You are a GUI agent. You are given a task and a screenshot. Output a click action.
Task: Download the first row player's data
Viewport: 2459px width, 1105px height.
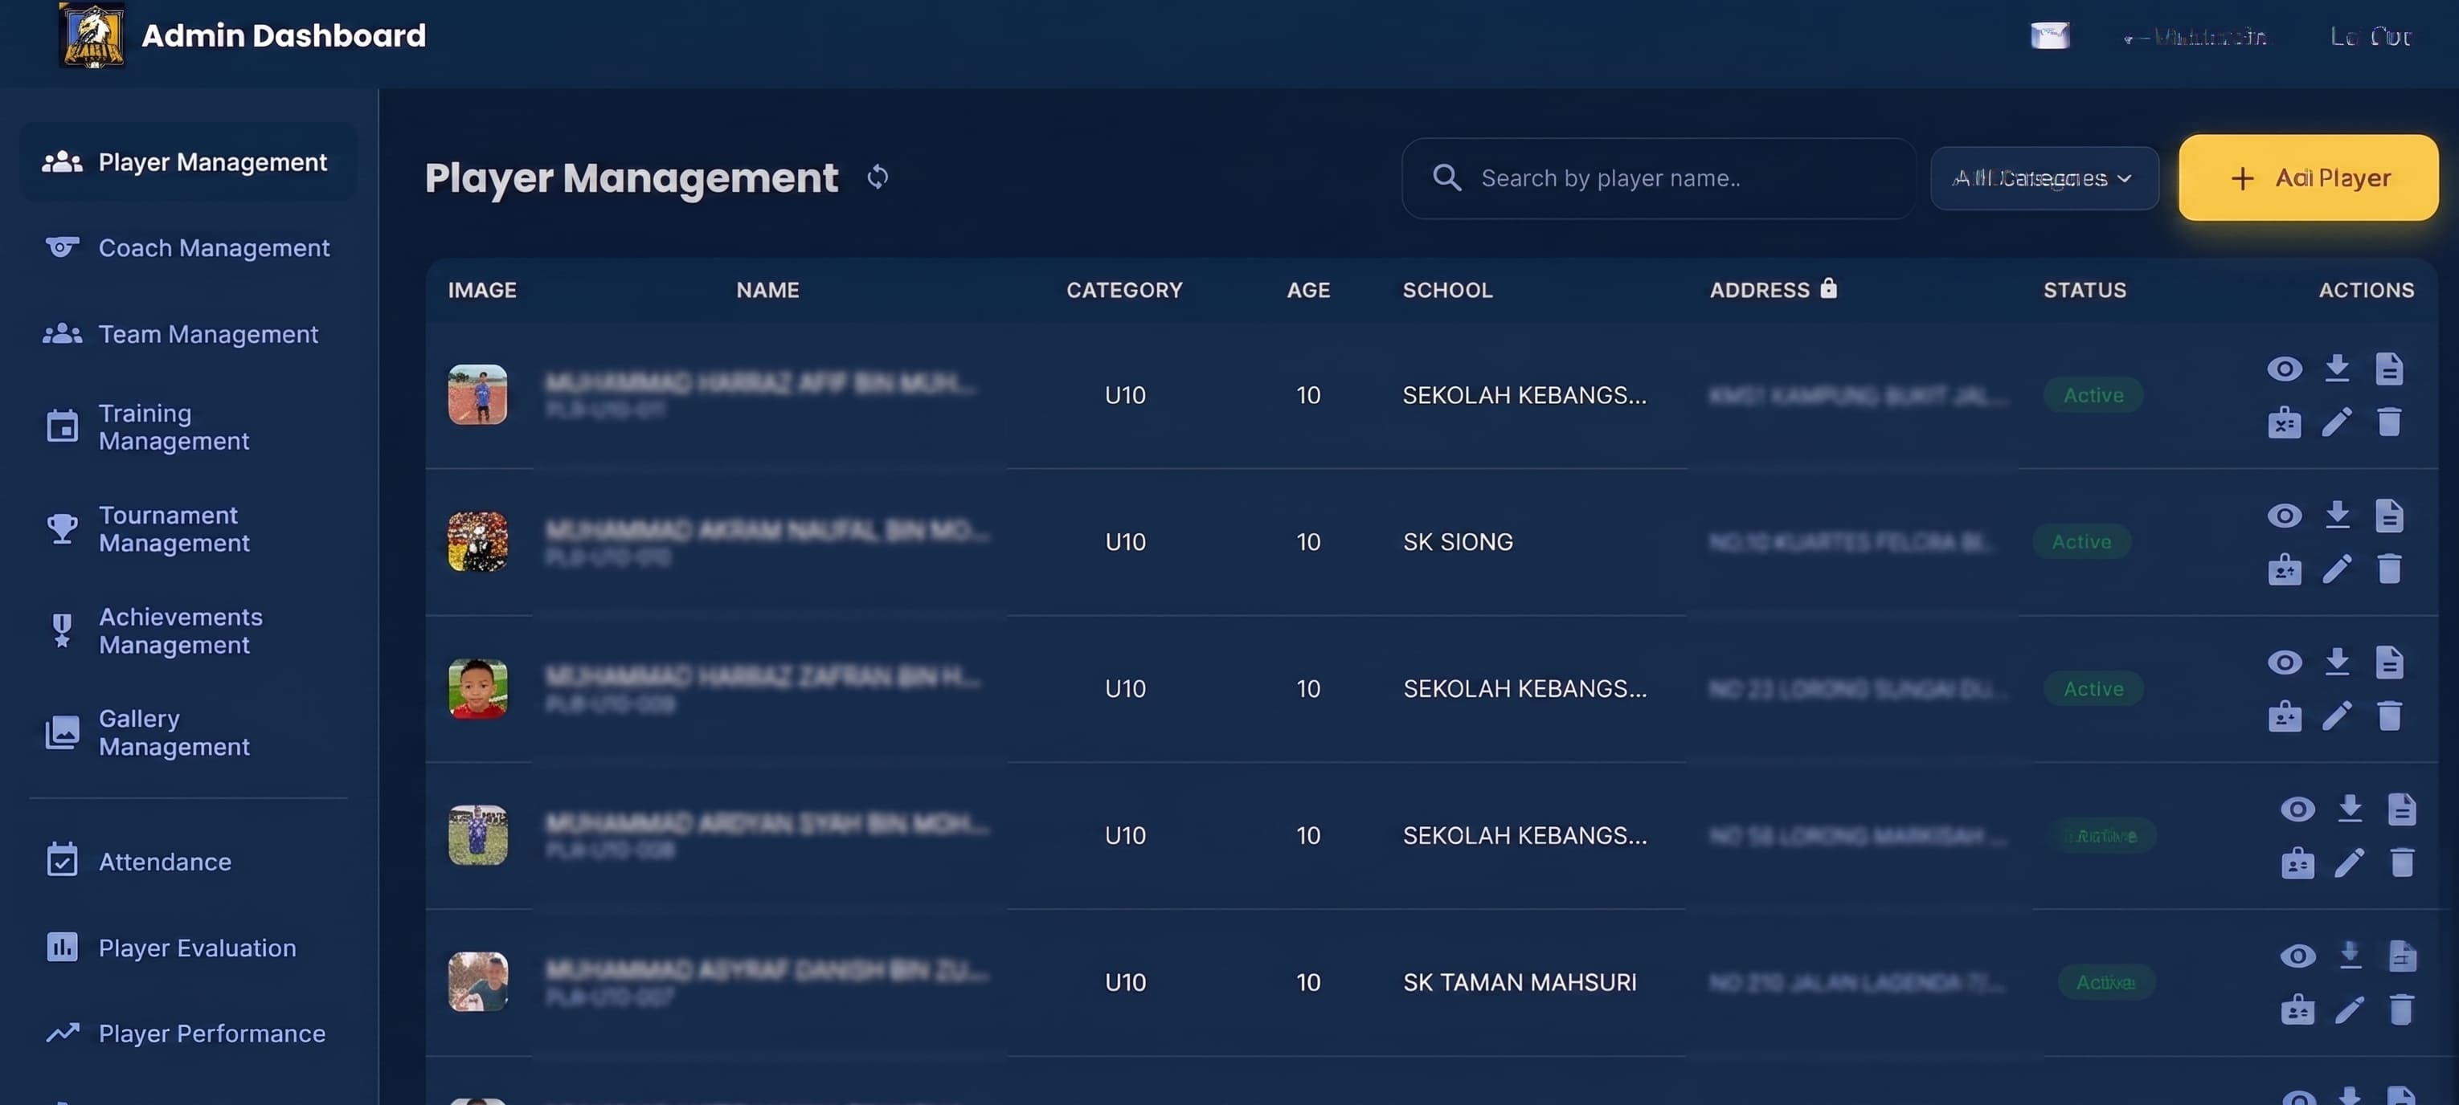pos(2337,369)
